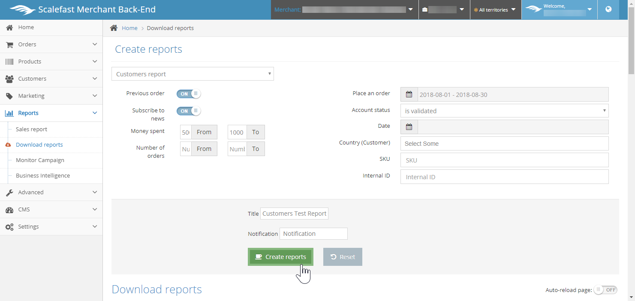Turn off the Previous order switch
635x301 pixels.
(189, 93)
